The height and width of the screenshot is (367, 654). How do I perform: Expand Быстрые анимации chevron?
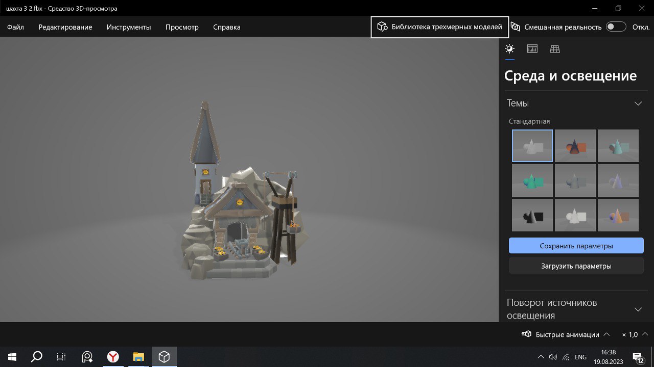(x=606, y=334)
